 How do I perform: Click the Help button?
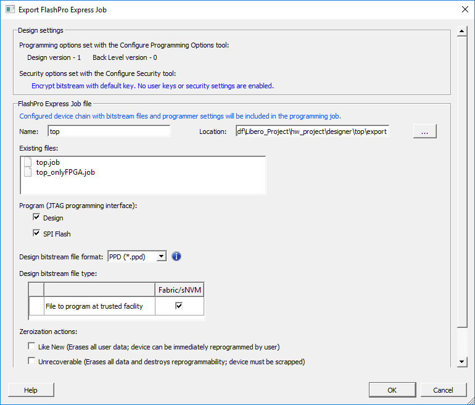31,390
